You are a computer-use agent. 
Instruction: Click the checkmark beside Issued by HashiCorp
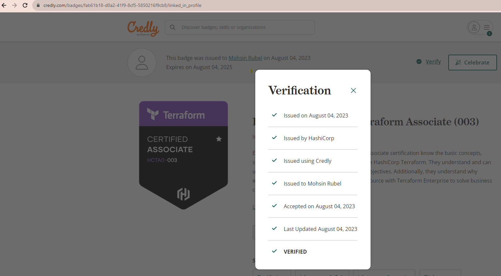[274, 138]
